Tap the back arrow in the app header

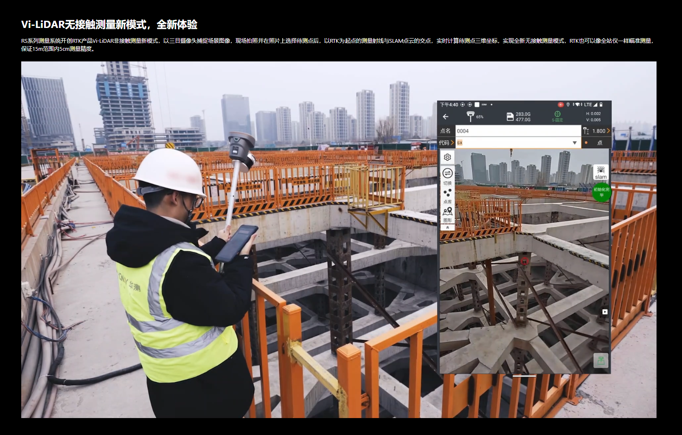tap(446, 116)
